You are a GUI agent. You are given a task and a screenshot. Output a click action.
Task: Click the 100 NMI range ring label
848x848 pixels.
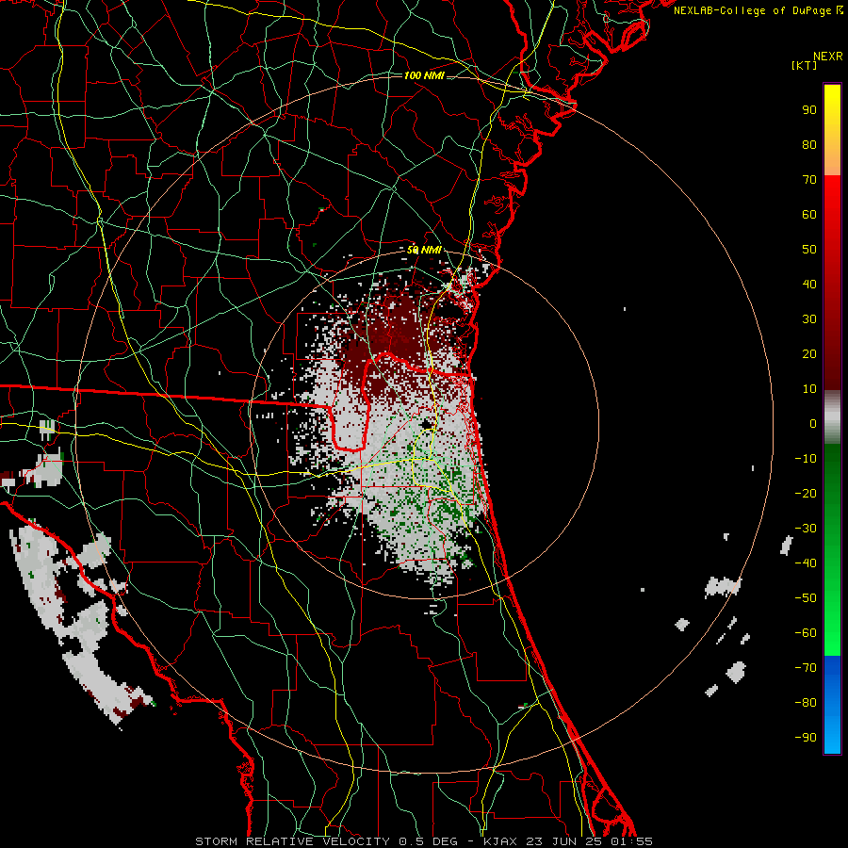click(x=424, y=75)
